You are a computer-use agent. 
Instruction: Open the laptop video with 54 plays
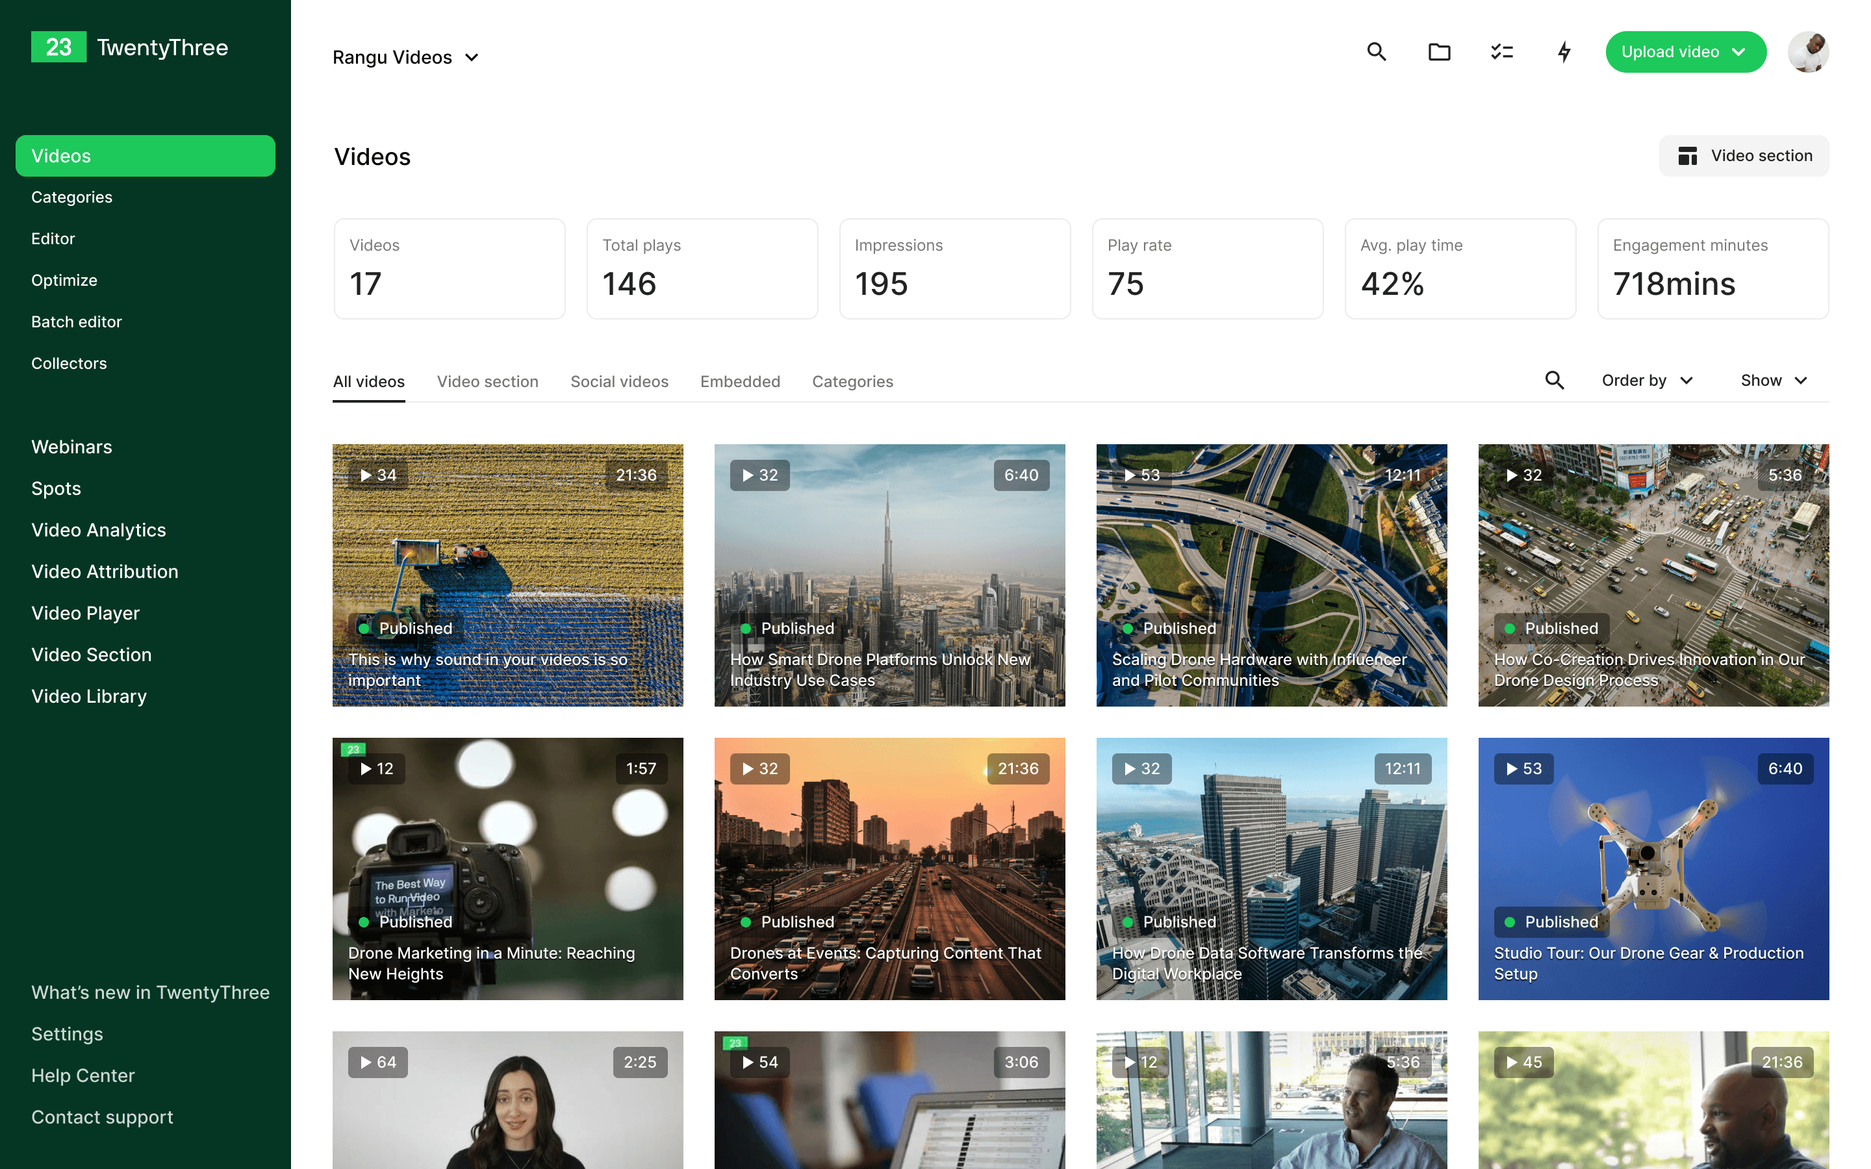890,1100
